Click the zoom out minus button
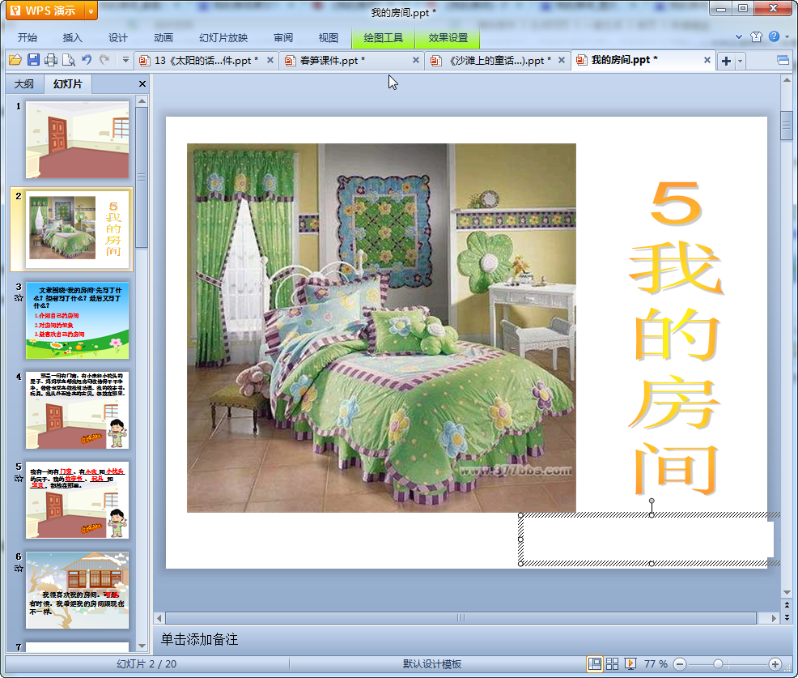The width and height of the screenshot is (798, 678). tap(680, 663)
